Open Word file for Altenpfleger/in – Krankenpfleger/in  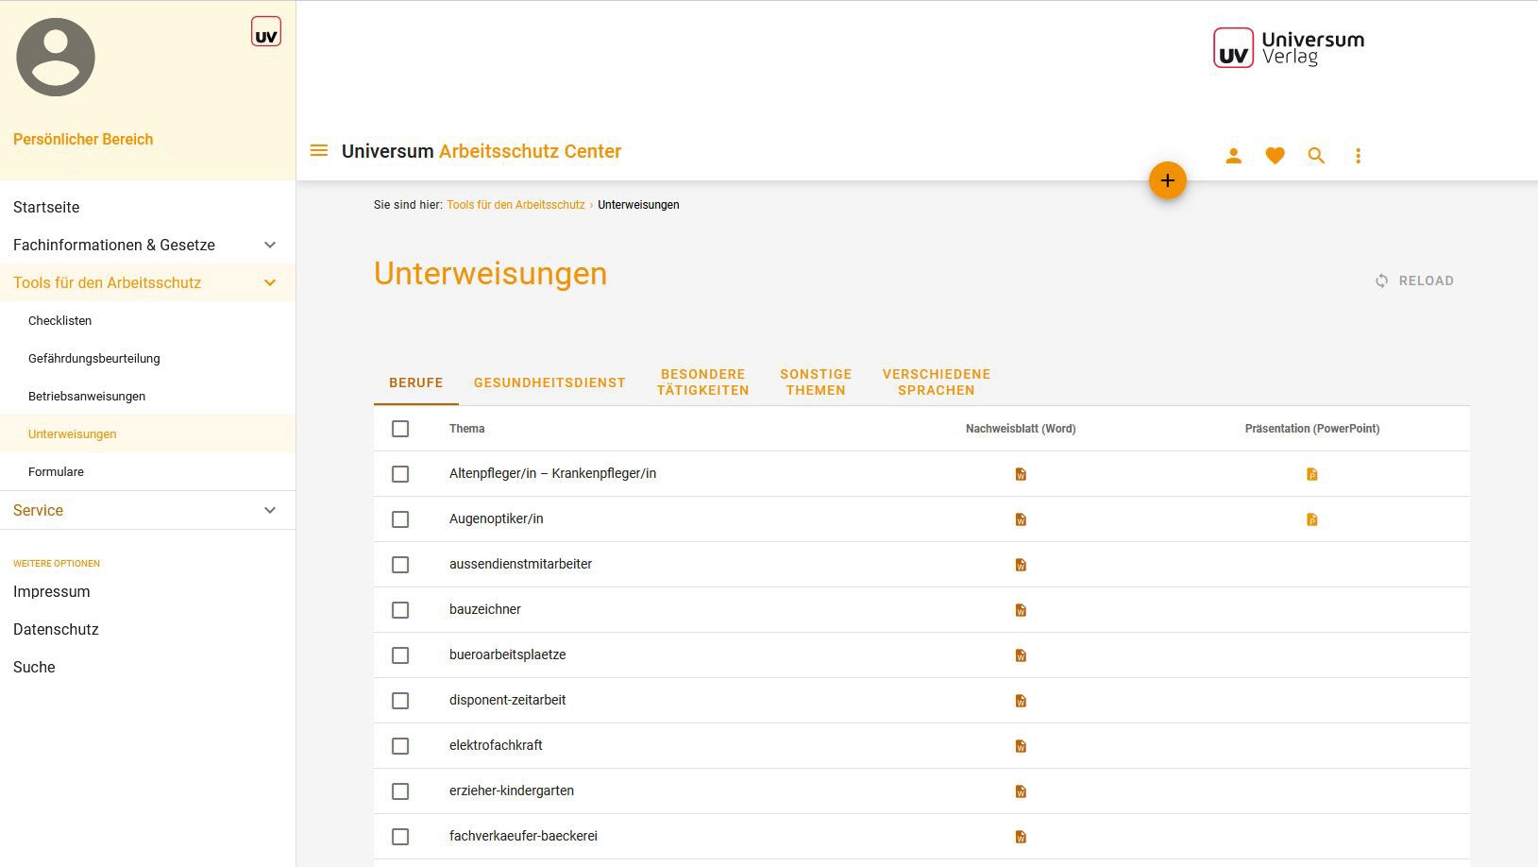coord(1021,474)
